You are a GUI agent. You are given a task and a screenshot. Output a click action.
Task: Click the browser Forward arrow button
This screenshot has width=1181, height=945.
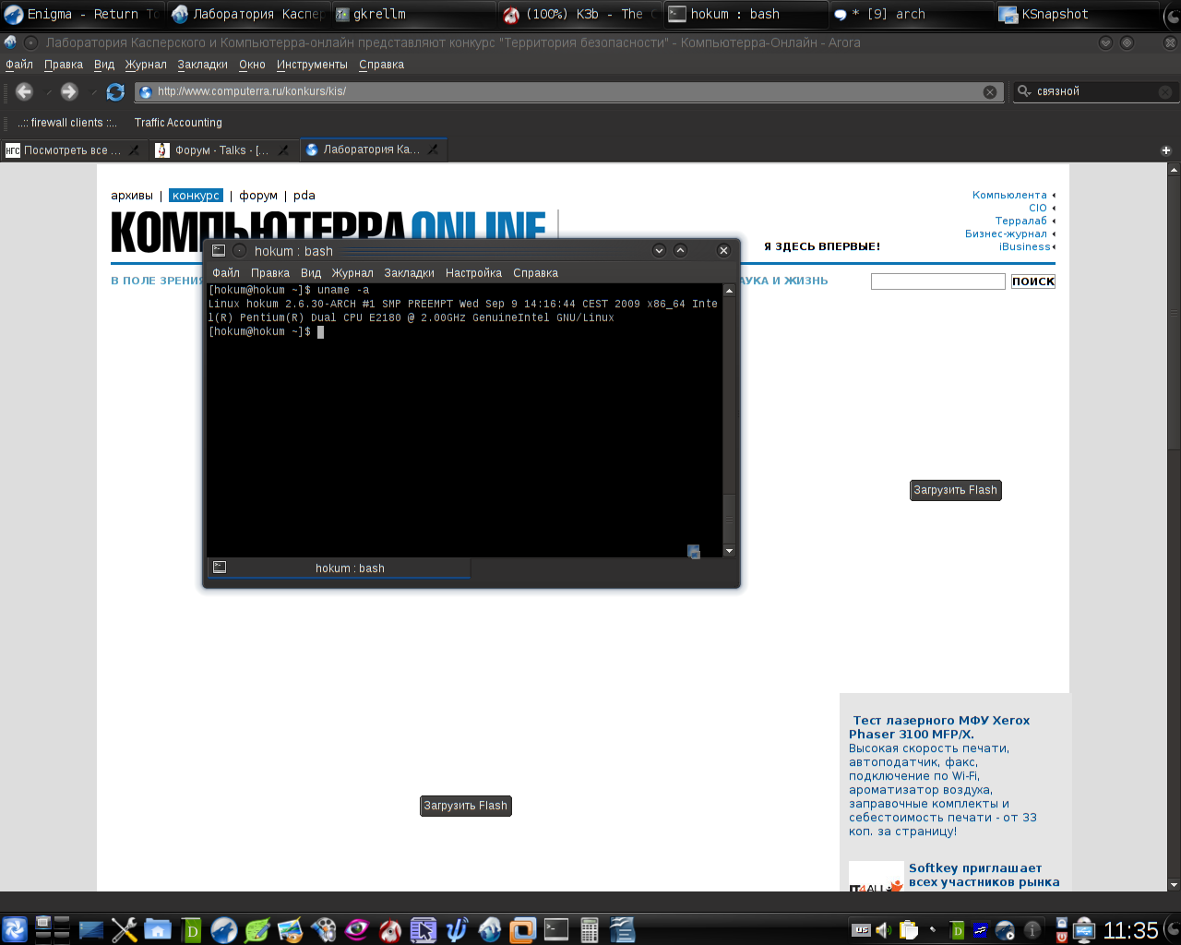69,91
